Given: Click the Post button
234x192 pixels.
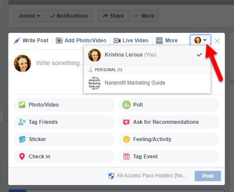Looking at the screenshot, I should [x=208, y=176].
